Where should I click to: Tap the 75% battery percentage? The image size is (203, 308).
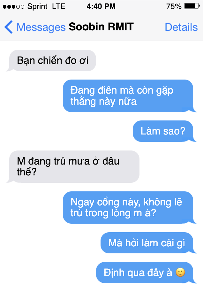tap(174, 6)
